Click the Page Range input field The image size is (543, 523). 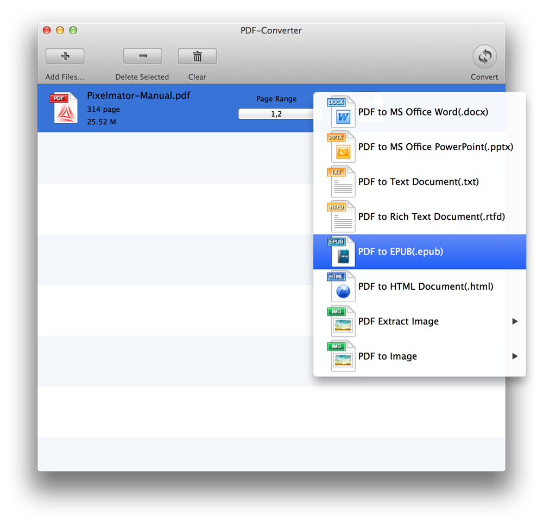pos(276,114)
